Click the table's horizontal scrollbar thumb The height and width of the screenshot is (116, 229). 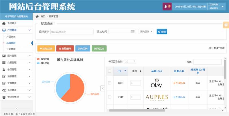point(137,111)
